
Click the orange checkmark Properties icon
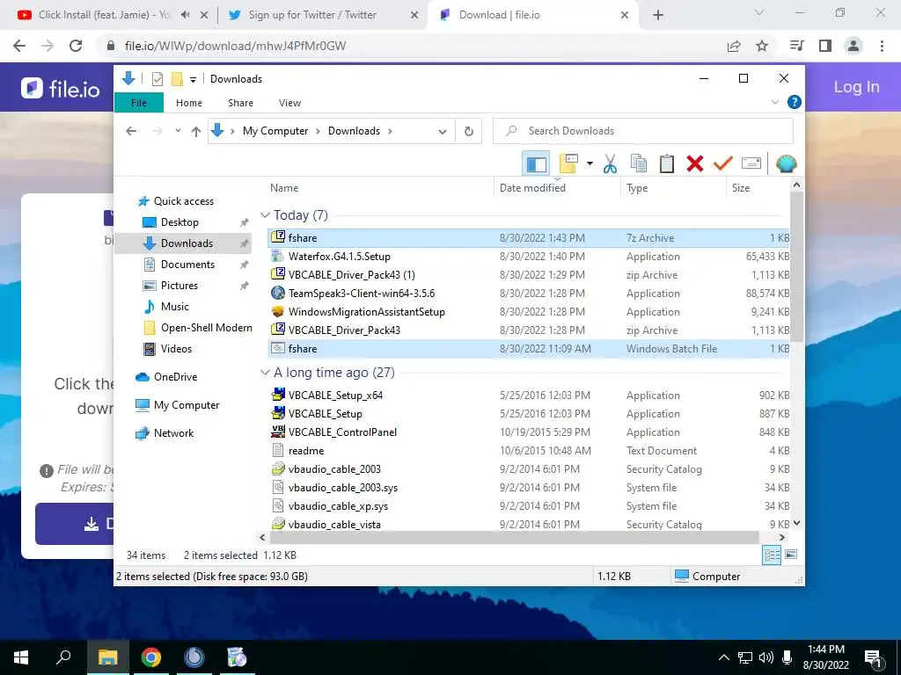[x=723, y=164]
